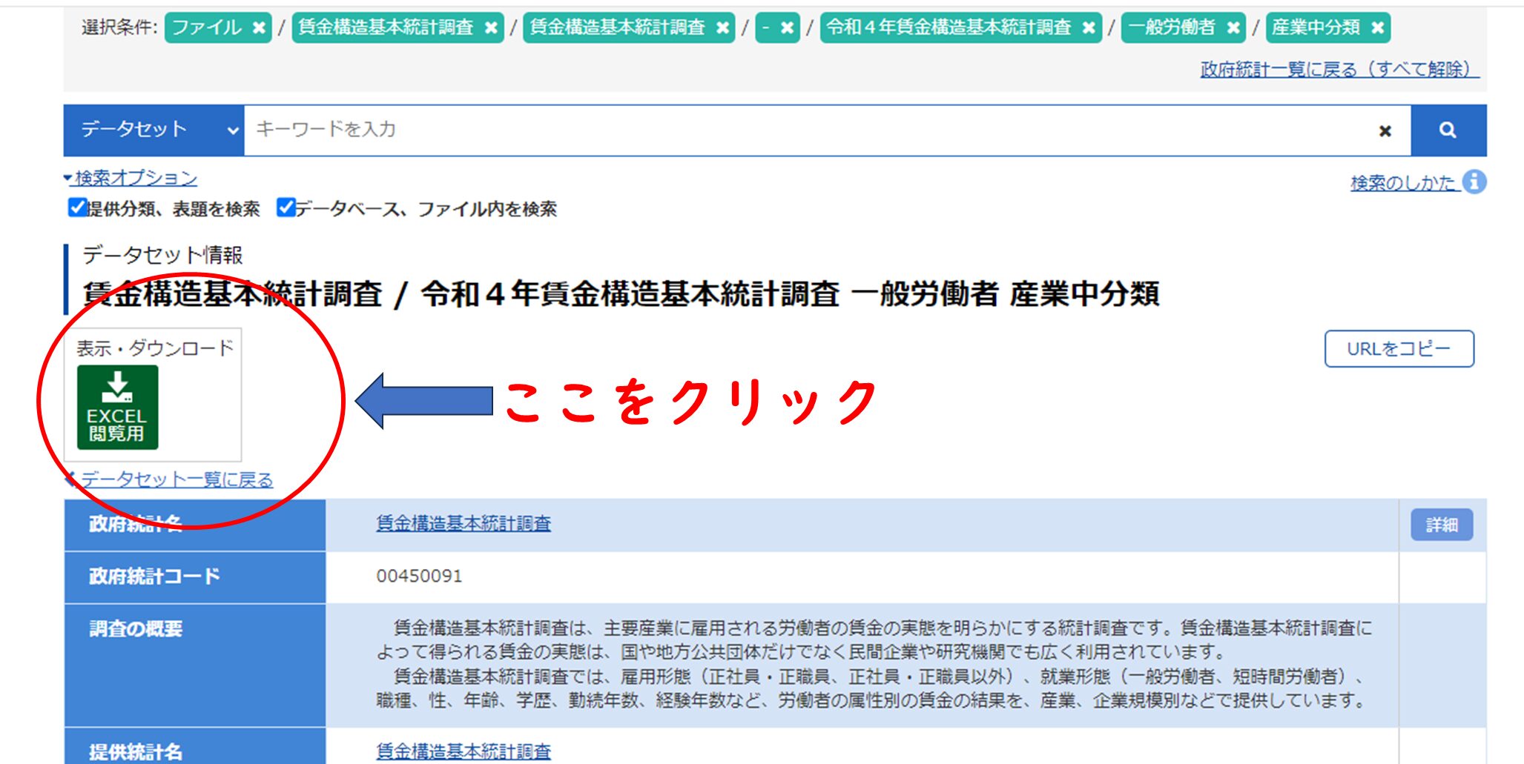Open the データセット search type dropdown
The width and height of the screenshot is (1524, 764).
[x=154, y=130]
